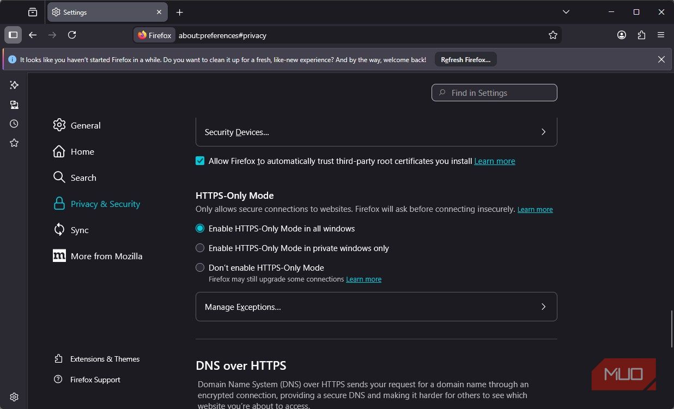Open the application hamburger menu
This screenshot has width=674, height=409.
(661, 35)
